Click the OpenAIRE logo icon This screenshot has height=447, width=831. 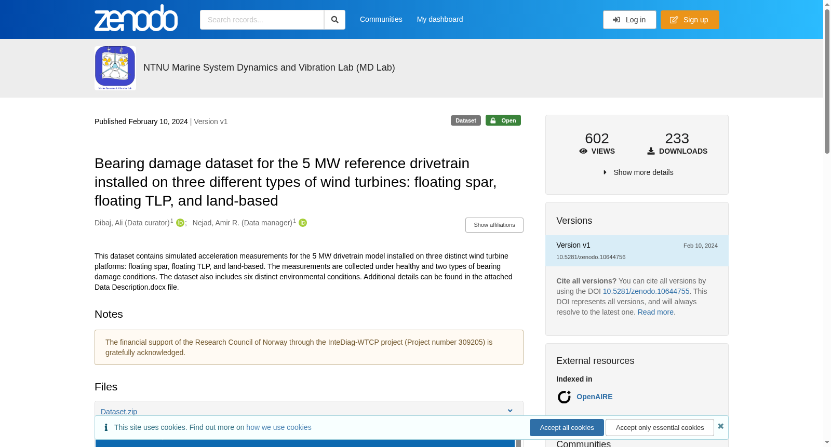564,397
